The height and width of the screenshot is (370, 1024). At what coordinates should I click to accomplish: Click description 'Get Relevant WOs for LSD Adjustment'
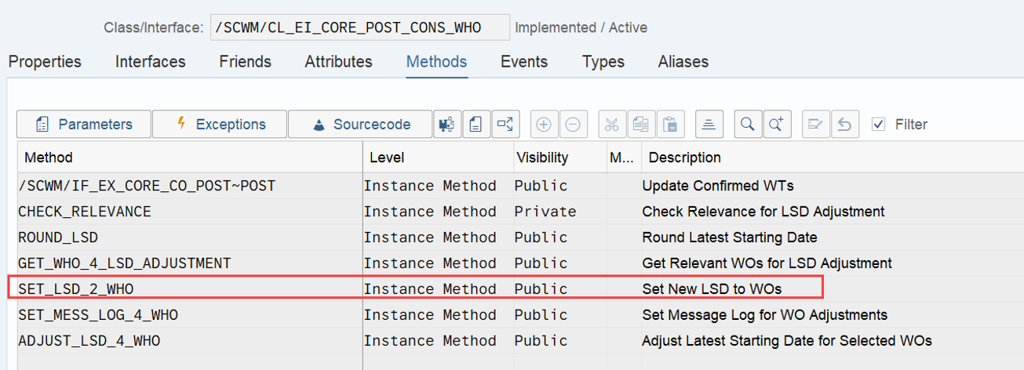click(x=767, y=263)
